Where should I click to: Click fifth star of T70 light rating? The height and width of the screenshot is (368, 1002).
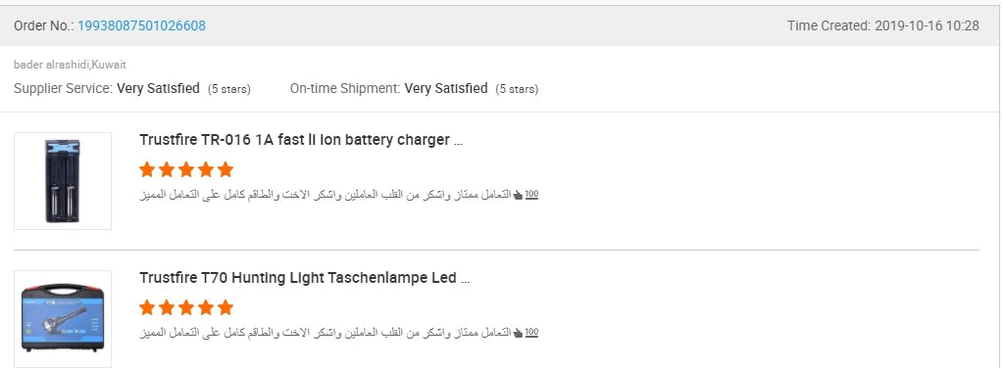point(225,308)
